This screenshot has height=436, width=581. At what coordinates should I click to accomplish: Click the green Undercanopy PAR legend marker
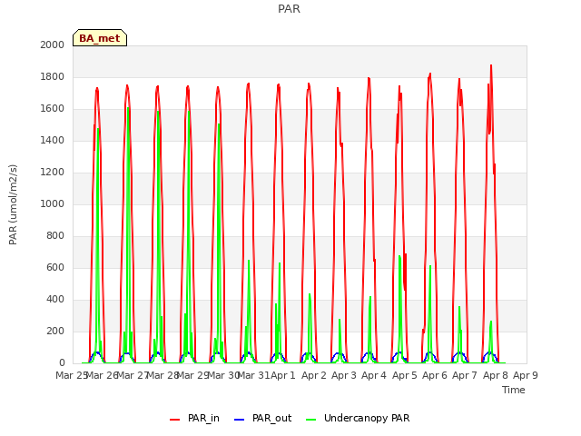coord(310,420)
